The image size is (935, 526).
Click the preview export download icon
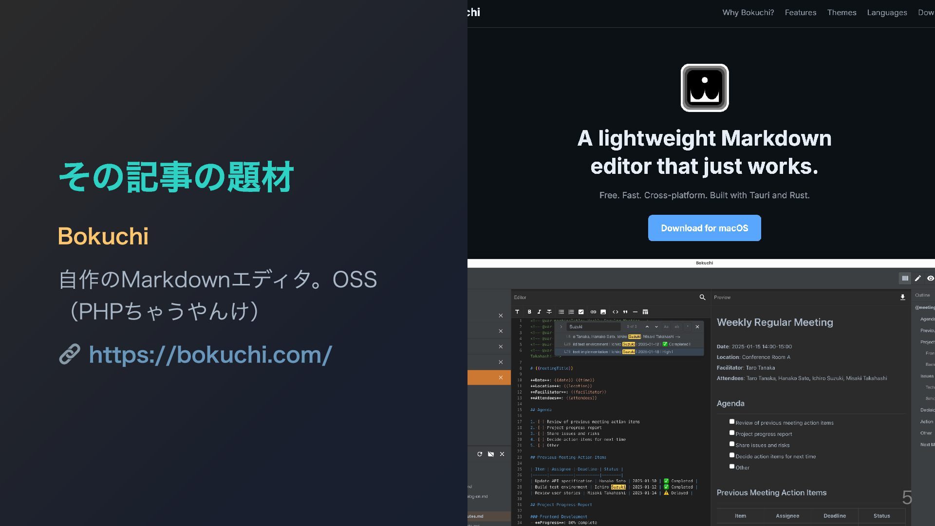pos(902,297)
